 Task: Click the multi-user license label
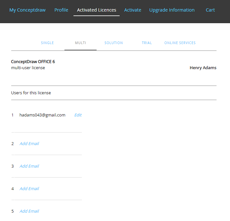[x=28, y=68]
